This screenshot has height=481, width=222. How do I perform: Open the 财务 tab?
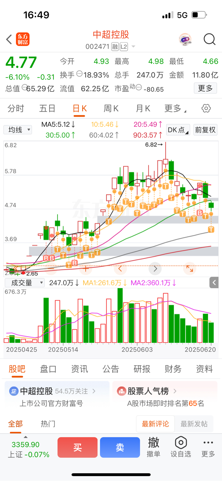tap(173, 369)
